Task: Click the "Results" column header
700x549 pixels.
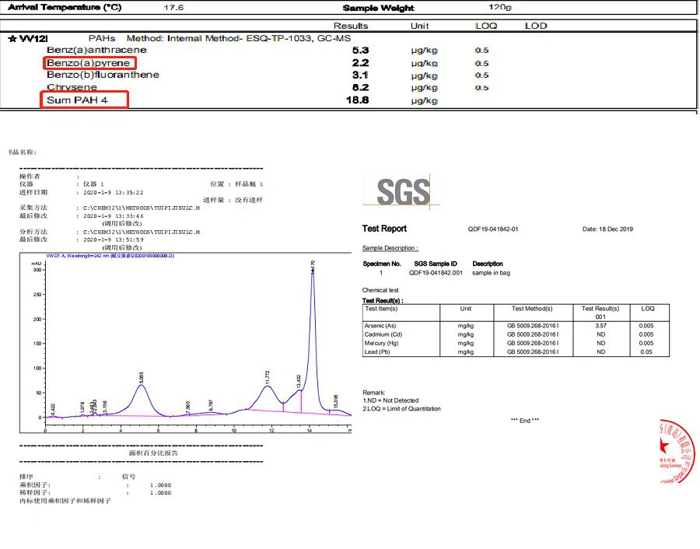Action: click(351, 26)
